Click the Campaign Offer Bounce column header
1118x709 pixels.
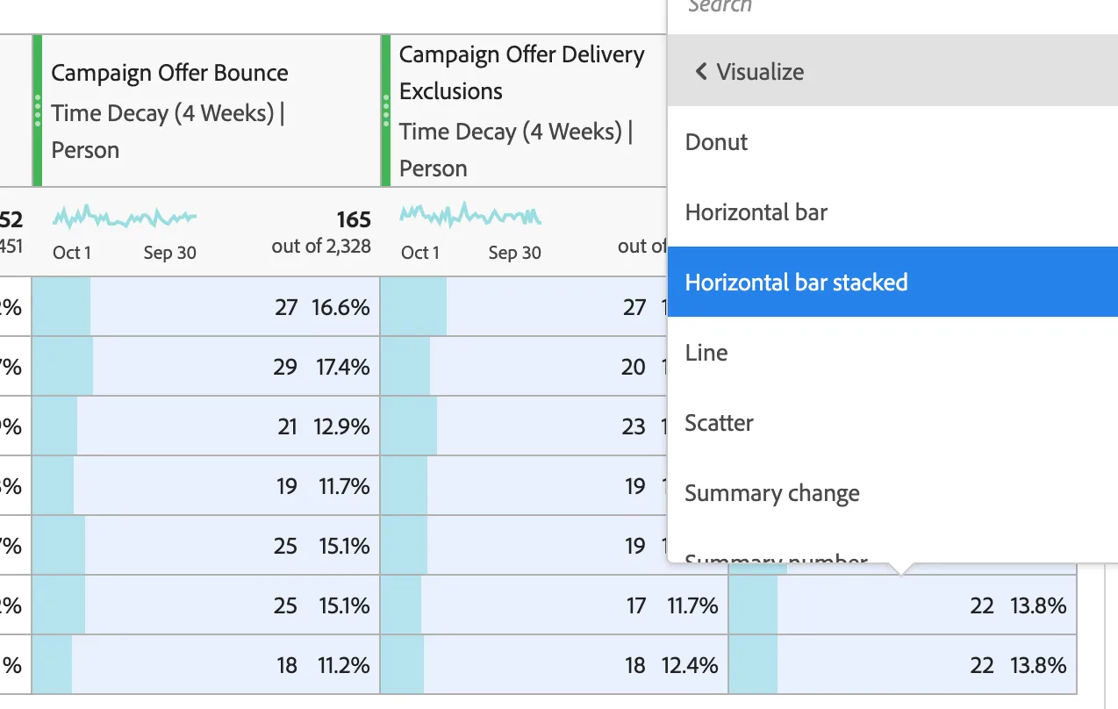point(206,111)
